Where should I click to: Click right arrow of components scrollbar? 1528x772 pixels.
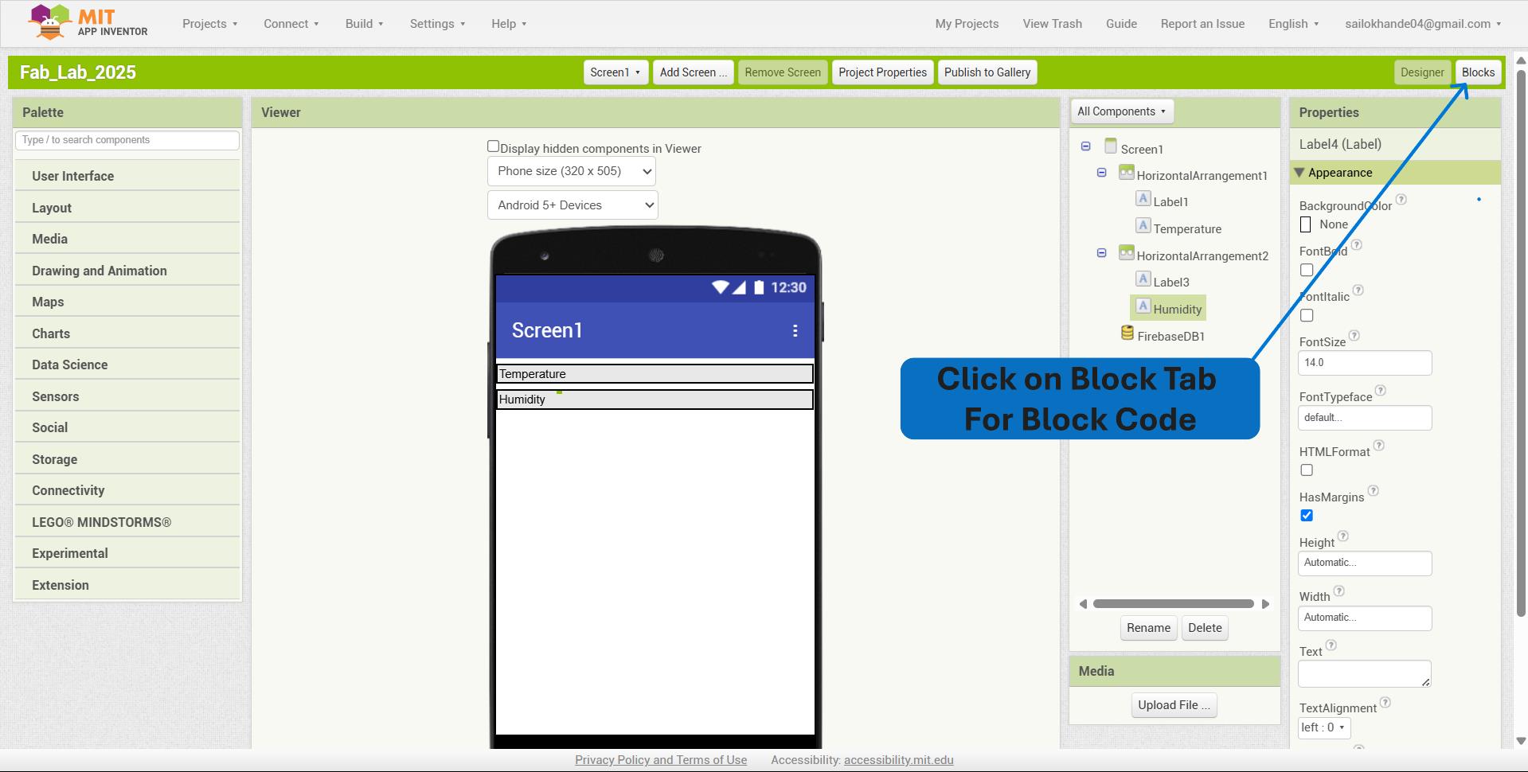[x=1265, y=604]
